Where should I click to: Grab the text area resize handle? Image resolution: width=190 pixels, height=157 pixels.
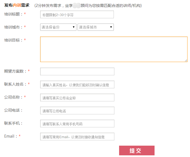pos(186,60)
